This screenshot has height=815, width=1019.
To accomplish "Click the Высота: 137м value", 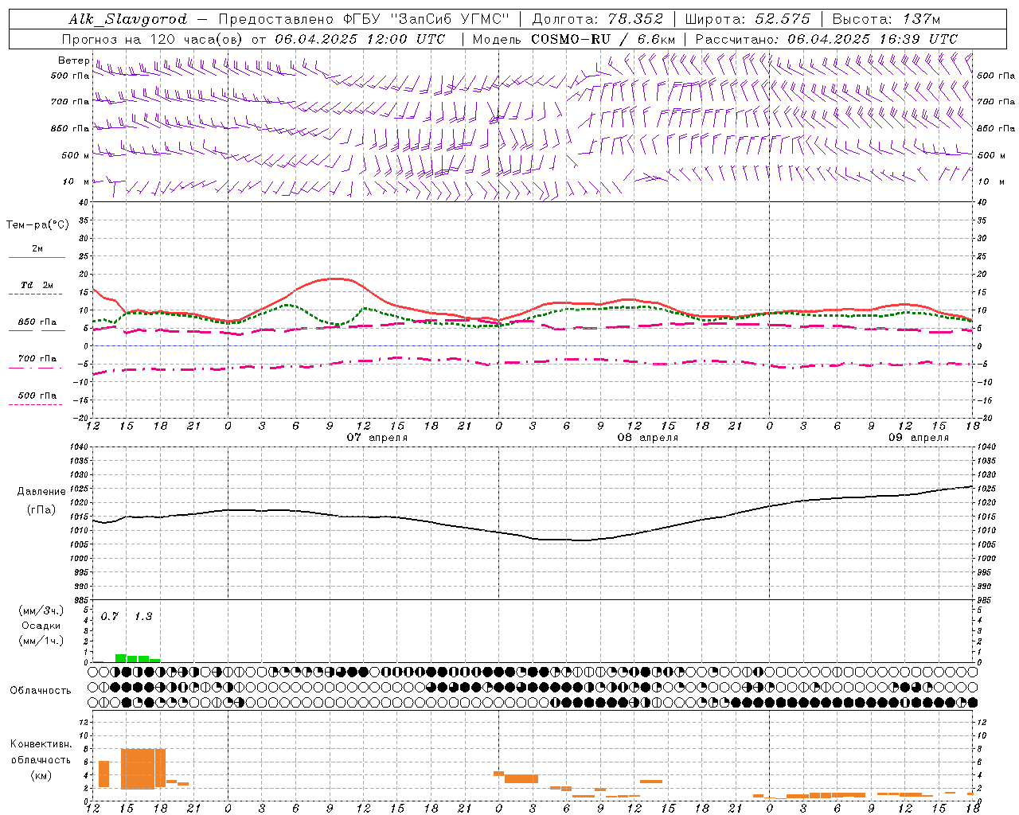I will click(886, 19).
